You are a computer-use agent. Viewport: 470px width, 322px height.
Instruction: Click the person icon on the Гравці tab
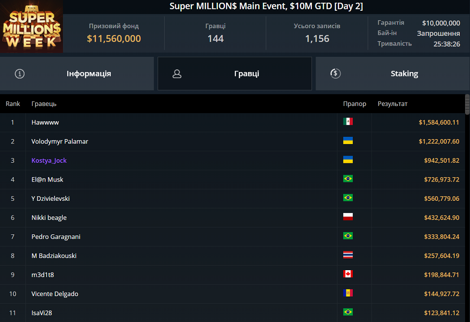click(177, 73)
